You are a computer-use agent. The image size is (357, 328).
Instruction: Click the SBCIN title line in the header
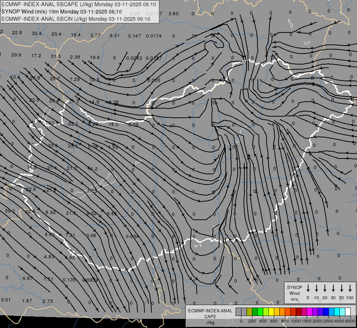click(76, 19)
